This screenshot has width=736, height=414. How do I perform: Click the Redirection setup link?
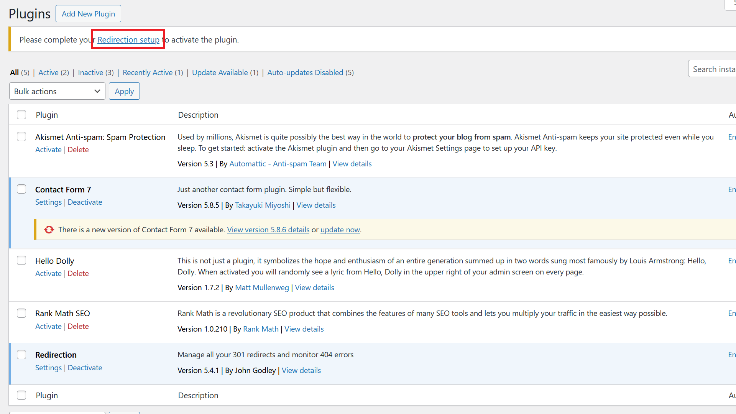tap(128, 39)
